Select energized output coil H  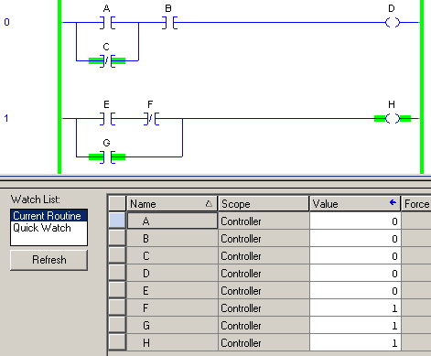click(x=393, y=119)
